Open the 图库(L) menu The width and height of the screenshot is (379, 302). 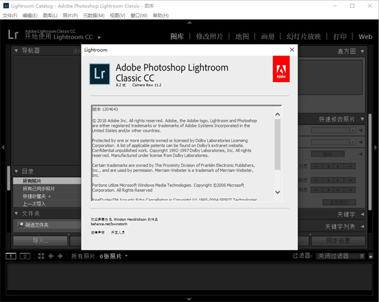[x=50, y=15]
